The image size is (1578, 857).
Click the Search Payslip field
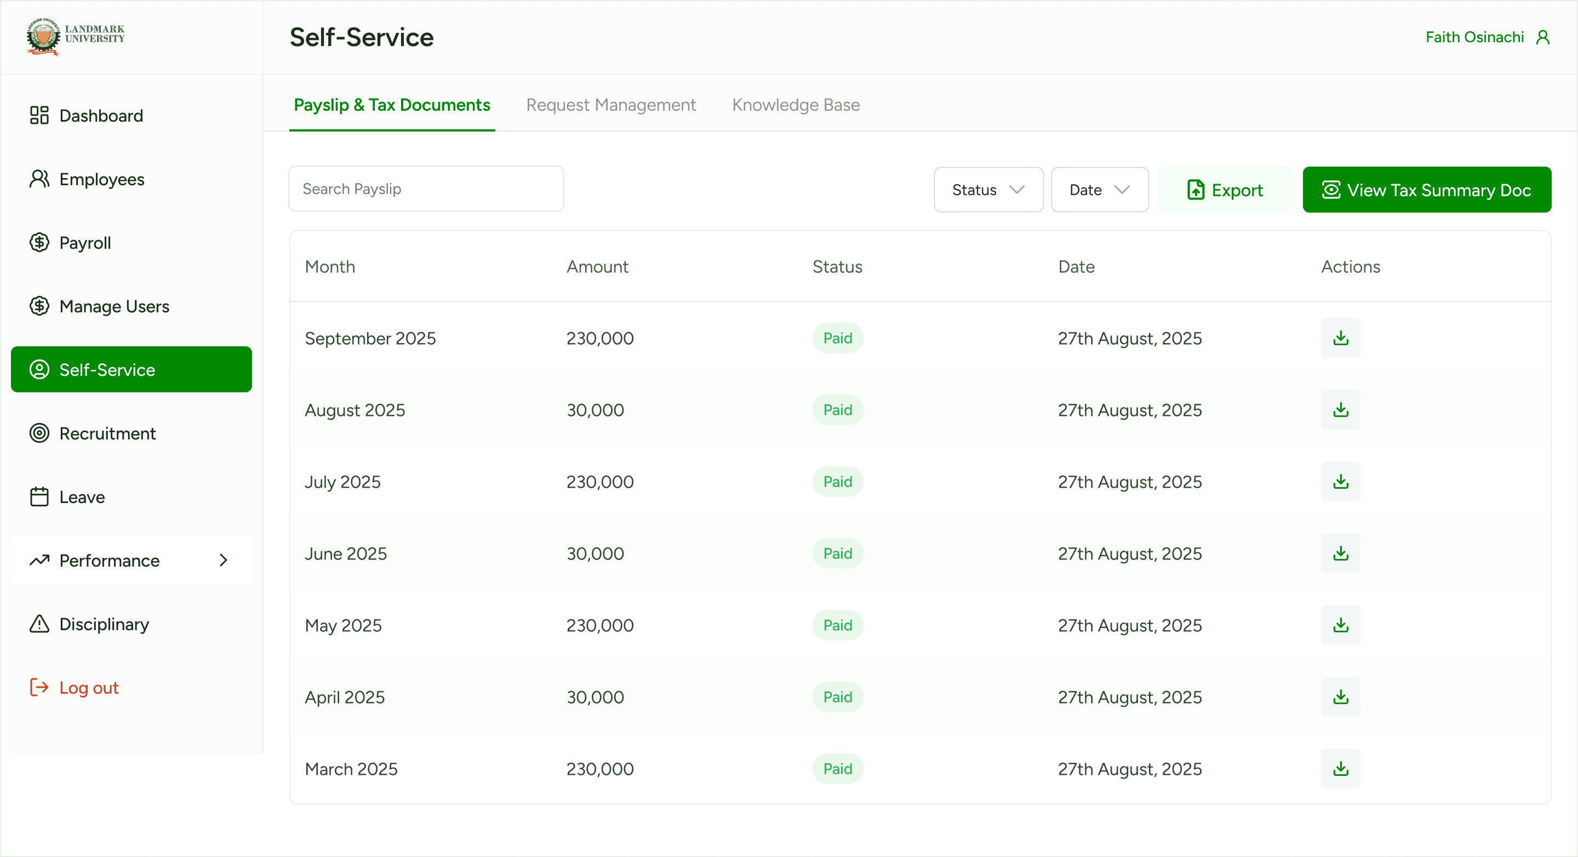[426, 188]
